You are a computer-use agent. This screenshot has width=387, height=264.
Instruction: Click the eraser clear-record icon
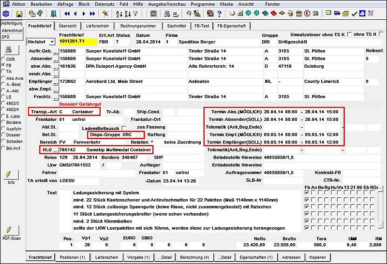[x=106, y=14]
